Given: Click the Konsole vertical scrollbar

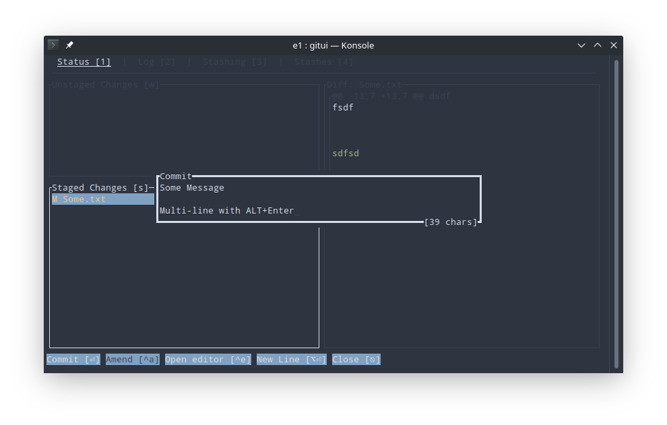Looking at the screenshot, I should click(616, 214).
